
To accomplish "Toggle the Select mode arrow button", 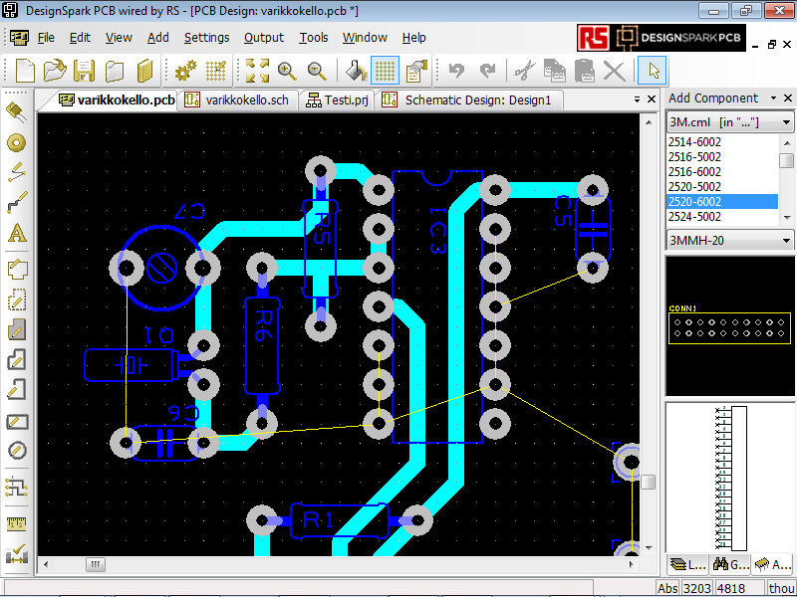I will (x=654, y=71).
